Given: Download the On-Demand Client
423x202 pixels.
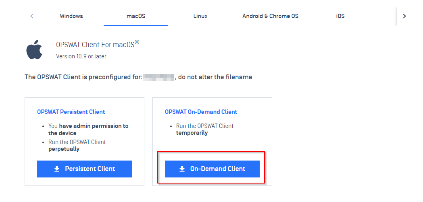Looking at the screenshot, I should coord(213,169).
